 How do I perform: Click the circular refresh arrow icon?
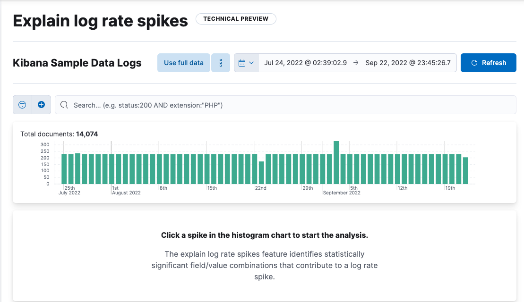(474, 62)
